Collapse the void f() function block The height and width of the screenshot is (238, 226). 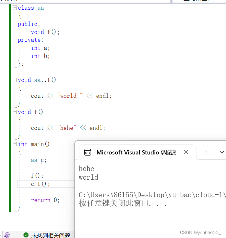point(15,112)
